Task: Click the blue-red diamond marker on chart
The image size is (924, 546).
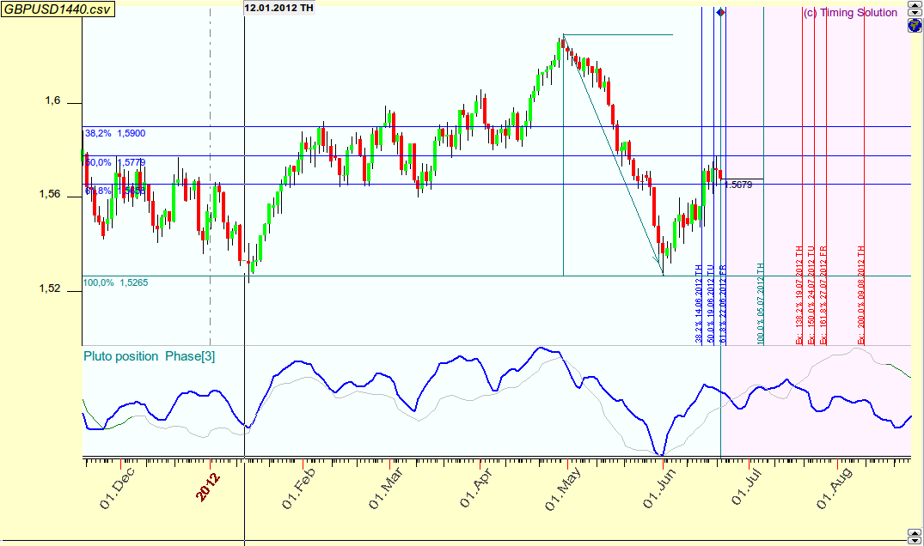Action: (720, 12)
